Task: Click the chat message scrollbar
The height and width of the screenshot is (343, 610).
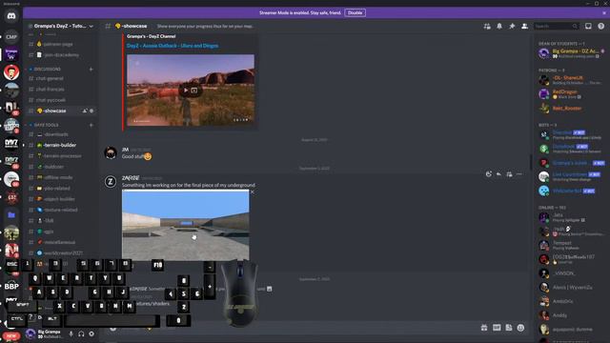Action: 531,162
